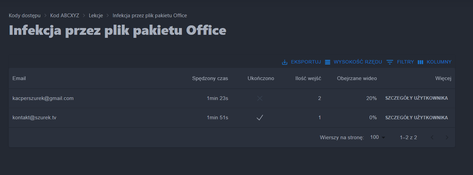Go to next page arrow
Screen dimensions: 473x175
click(x=447, y=137)
